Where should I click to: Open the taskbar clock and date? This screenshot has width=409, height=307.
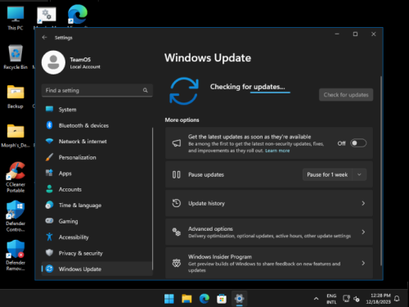[x=378, y=299]
